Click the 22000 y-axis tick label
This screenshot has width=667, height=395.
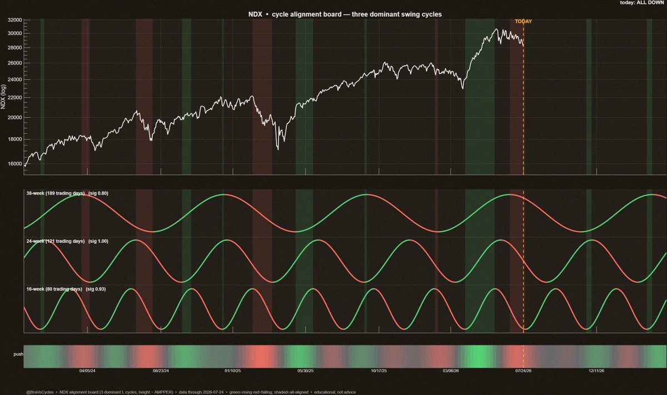[x=14, y=98]
